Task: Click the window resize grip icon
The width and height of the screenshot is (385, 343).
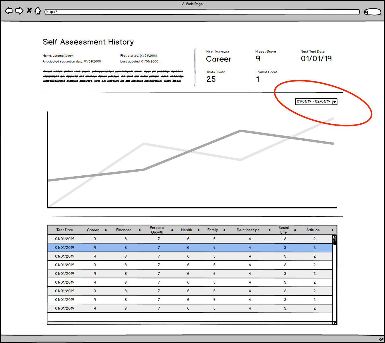Action: pyautogui.click(x=381, y=339)
